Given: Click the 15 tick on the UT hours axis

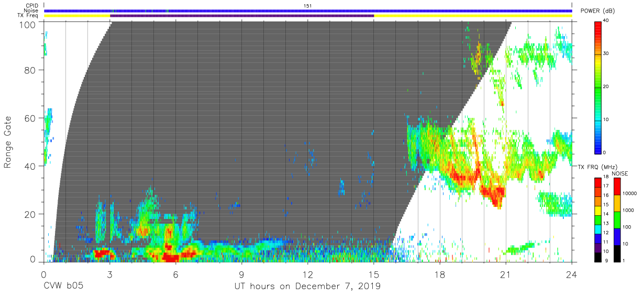Looking at the screenshot, I should click(374, 273).
